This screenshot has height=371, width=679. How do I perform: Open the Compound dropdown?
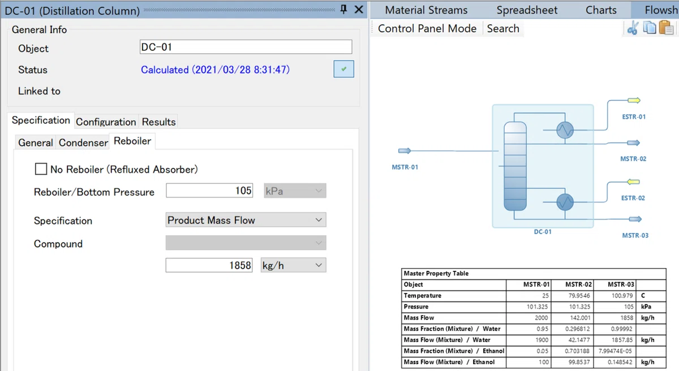point(246,243)
